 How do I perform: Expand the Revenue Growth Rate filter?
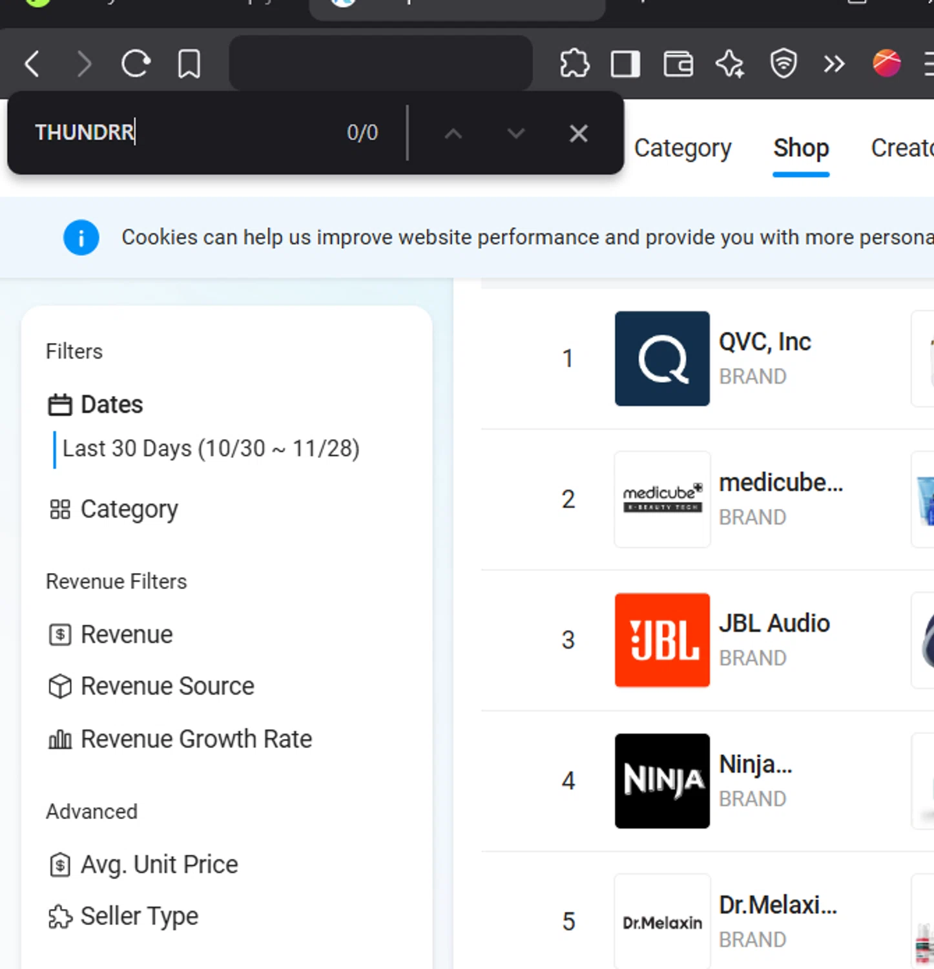tap(196, 740)
